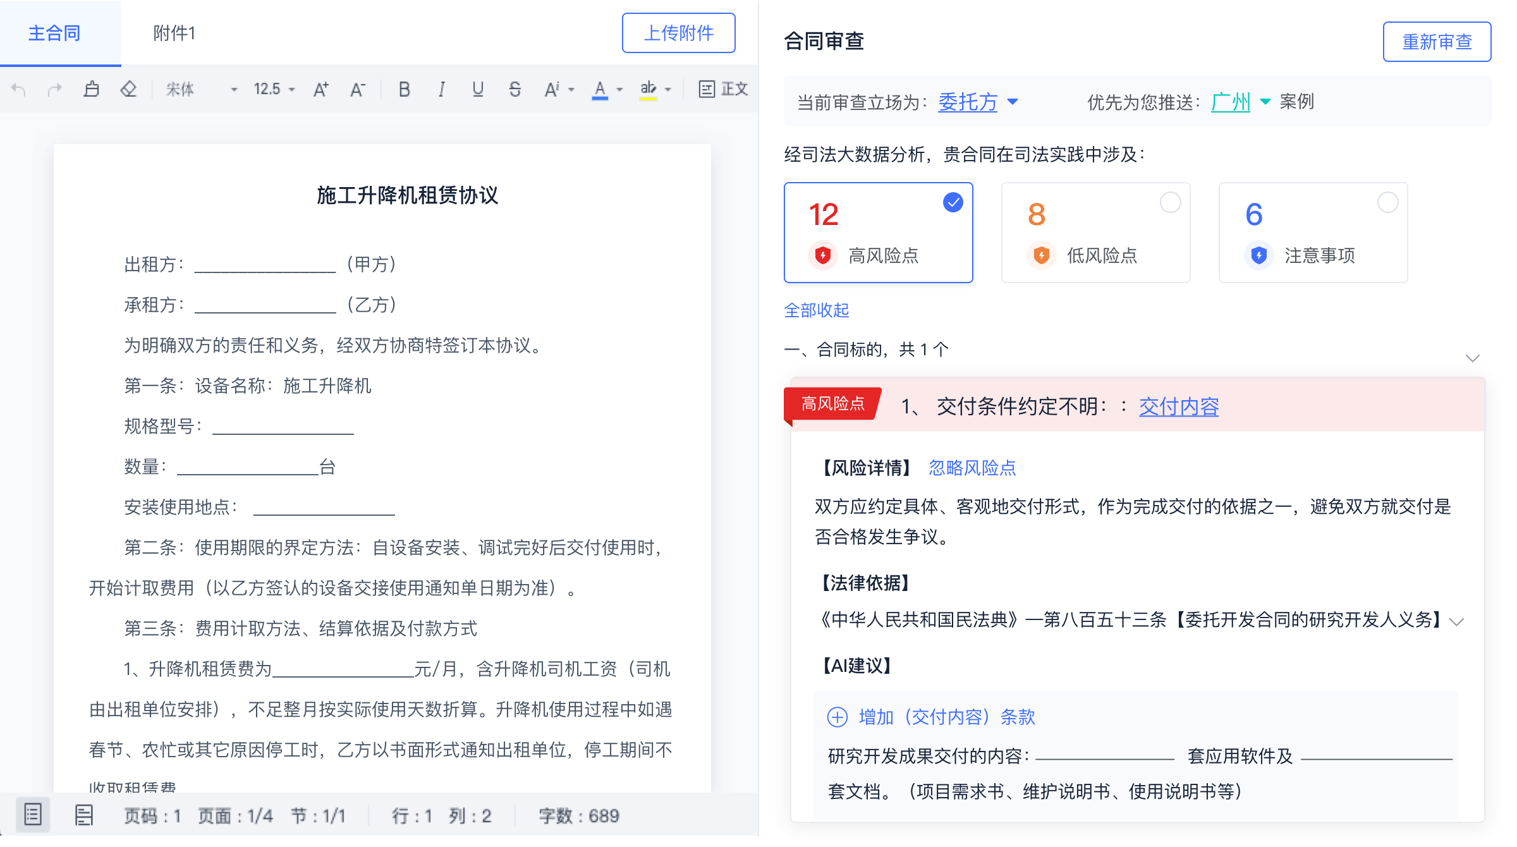Click the undo arrow icon
The image size is (1517, 847).
click(x=19, y=90)
